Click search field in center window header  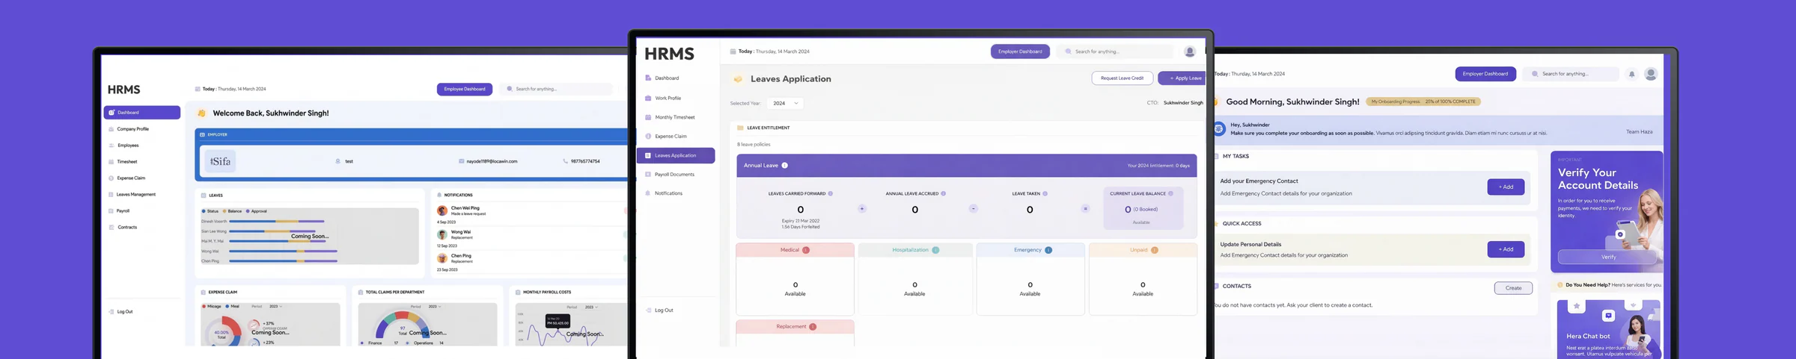click(1117, 51)
